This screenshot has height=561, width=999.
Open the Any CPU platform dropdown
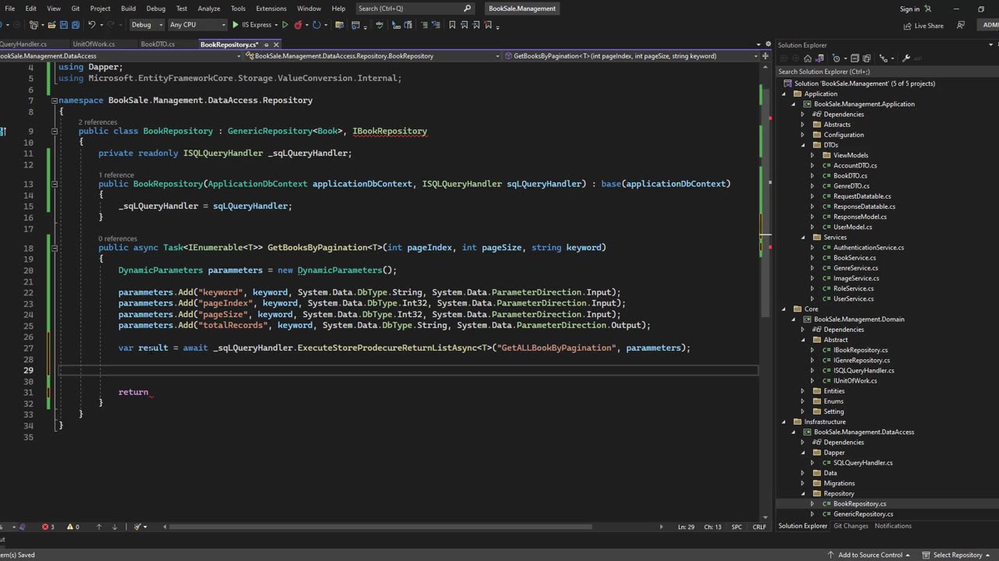tap(197, 25)
